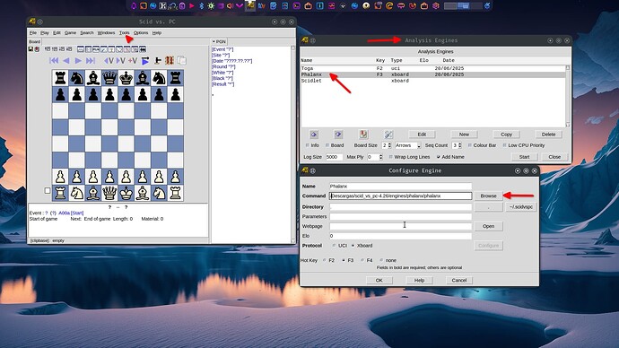Click the engines list vertical scrollbar

tap(568, 96)
